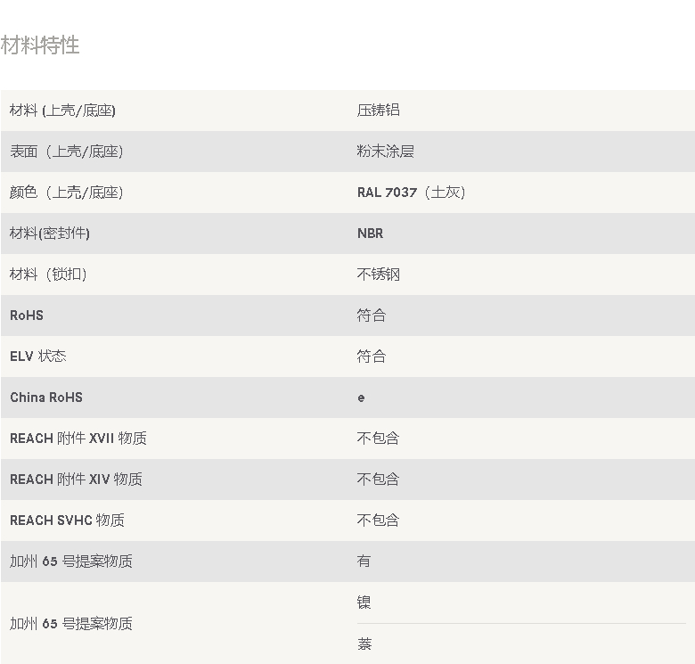Select the 压铸铝 material value
695x664 pixels.
point(378,111)
